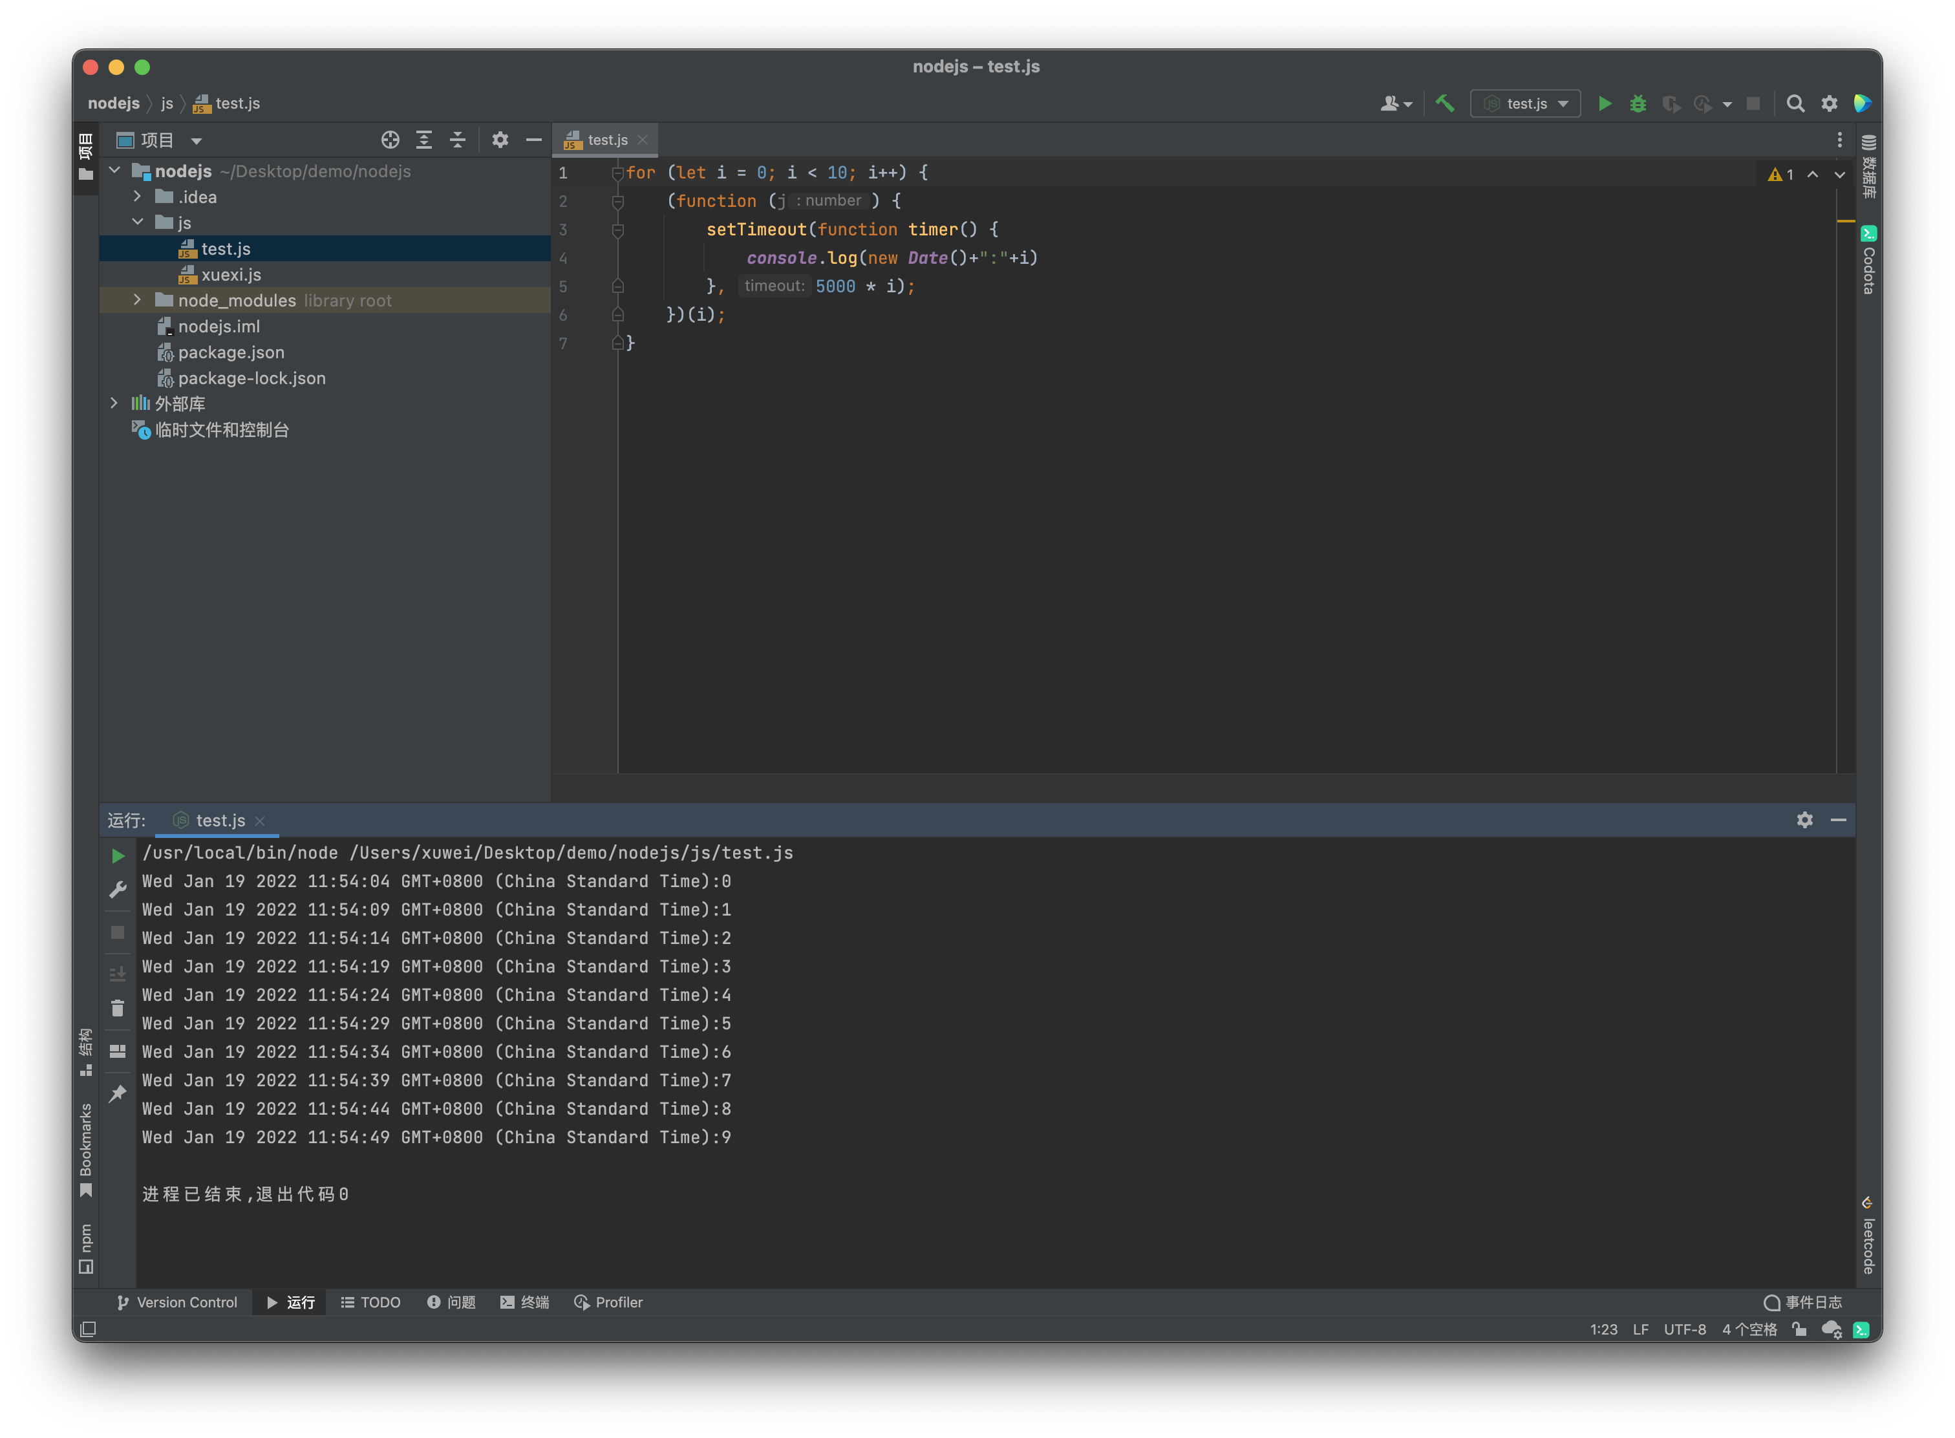The height and width of the screenshot is (1438, 1955).
Task: Rerun test.js with run panel play icon
Action: pyautogui.click(x=118, y=857)
